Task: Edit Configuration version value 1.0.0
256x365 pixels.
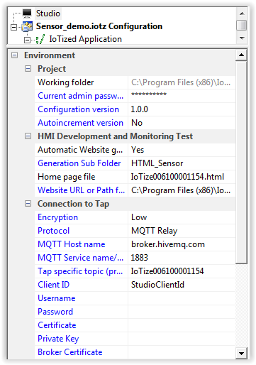Action: tap(182, 109)
